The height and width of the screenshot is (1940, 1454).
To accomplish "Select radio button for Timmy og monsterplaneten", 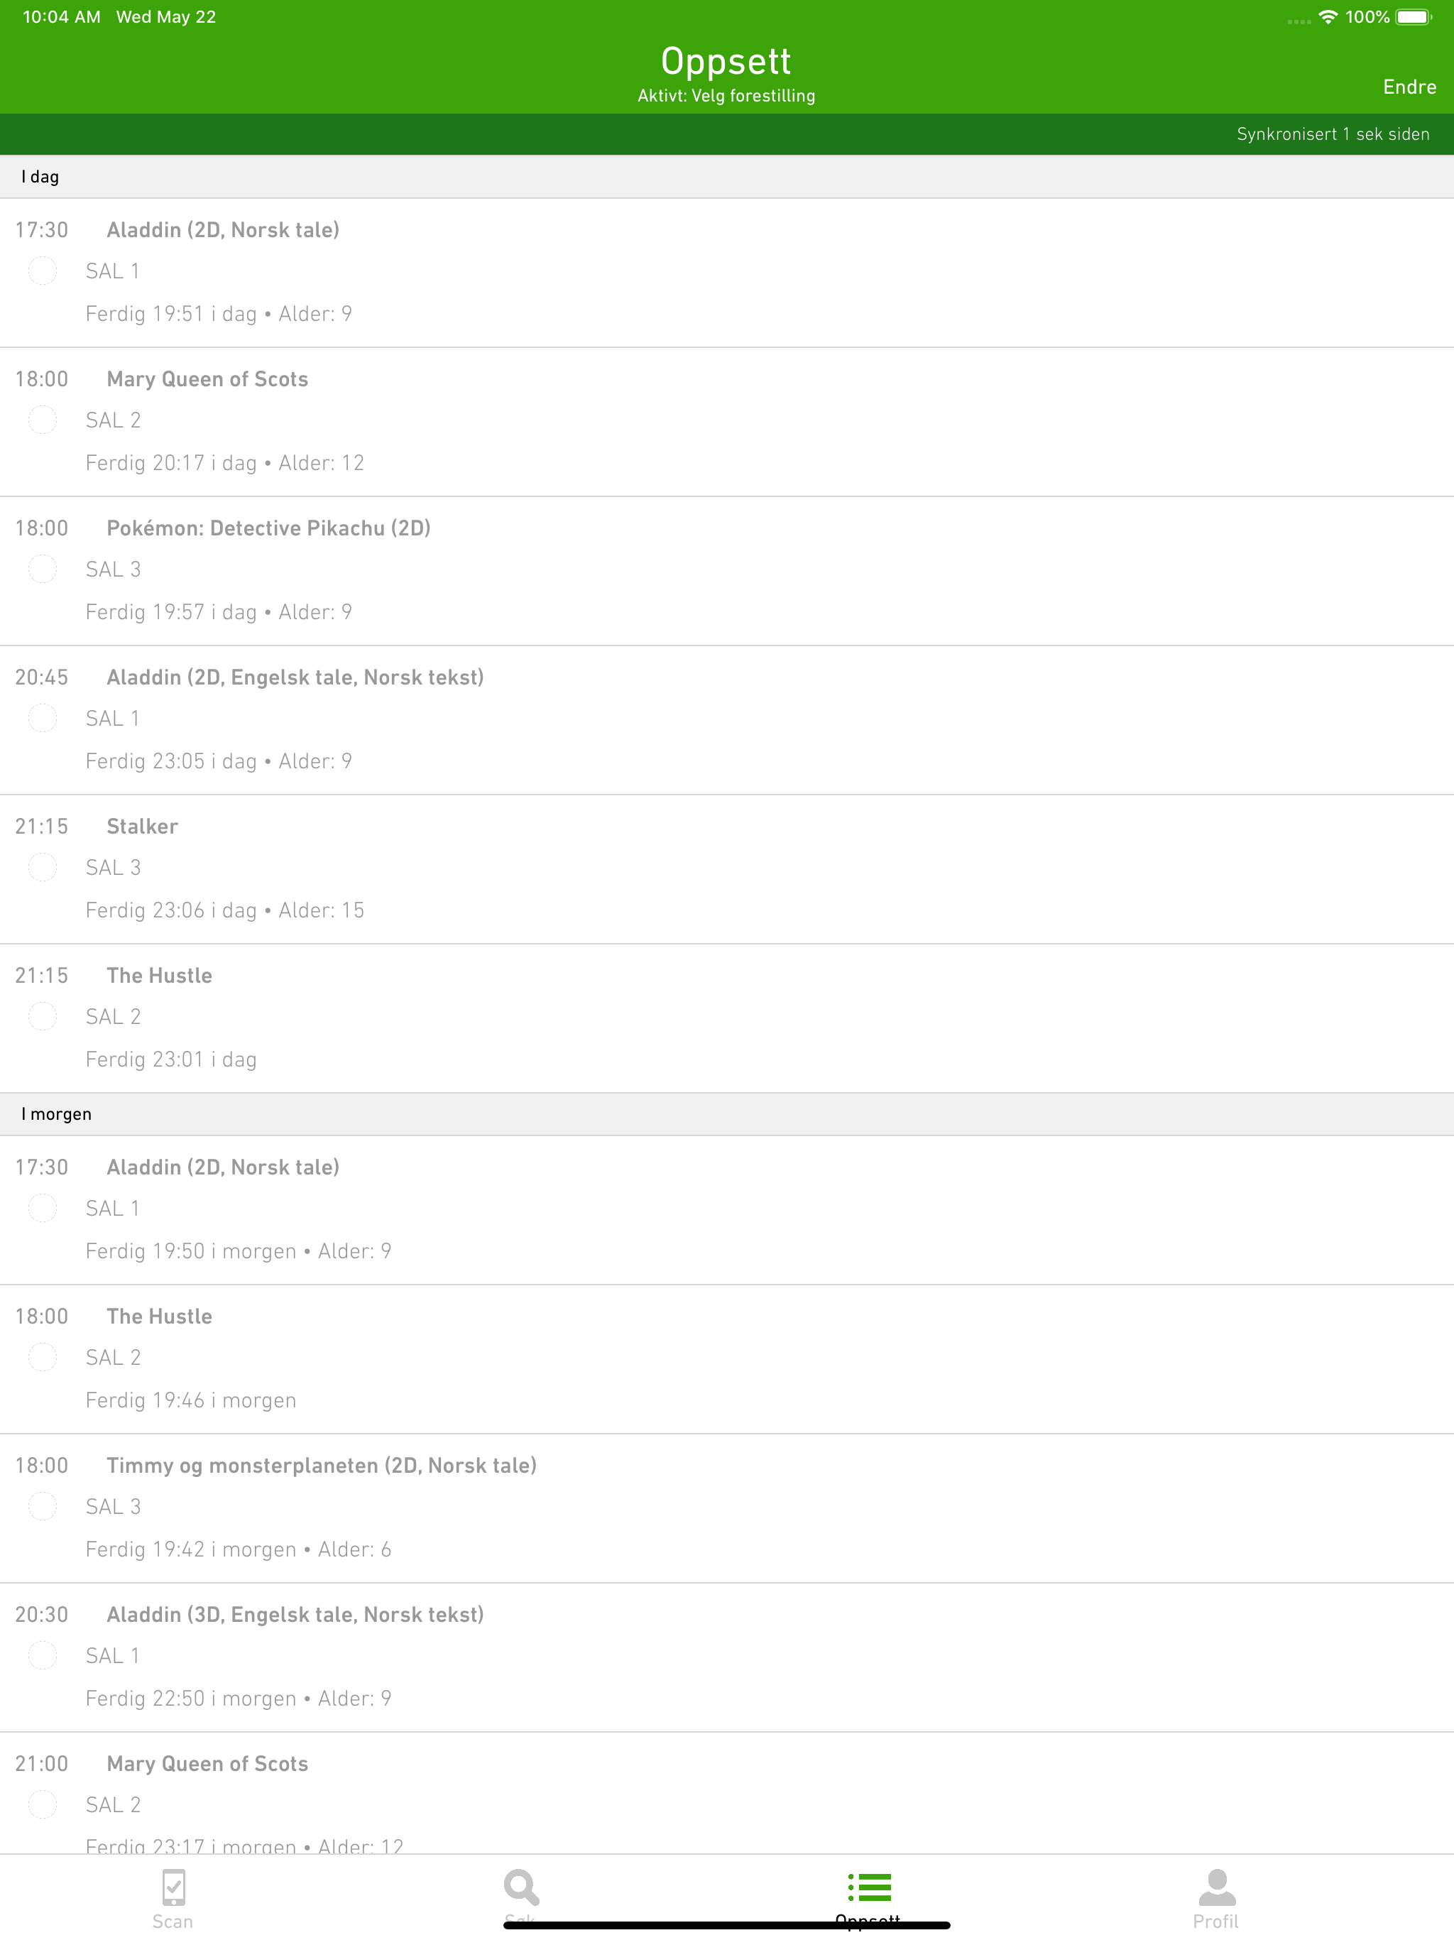I will pos(42,1507).
